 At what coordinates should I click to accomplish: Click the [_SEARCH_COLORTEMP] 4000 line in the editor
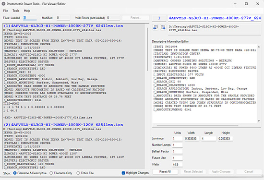(x=174, y=85)
